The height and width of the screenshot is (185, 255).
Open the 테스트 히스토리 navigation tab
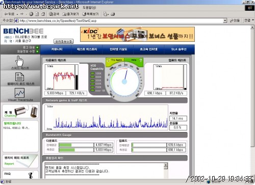tap(87, 49)
